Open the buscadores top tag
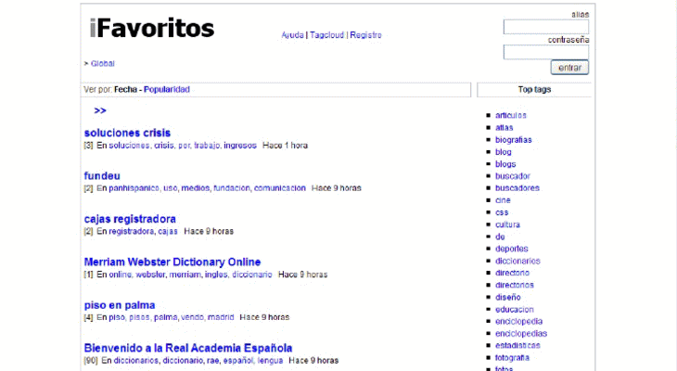Viewport: 677px width, 371px height. pos(517,188)
